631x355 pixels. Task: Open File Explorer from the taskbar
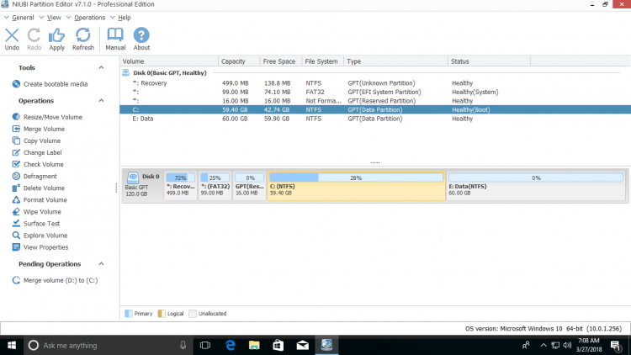tap(254, 346)
